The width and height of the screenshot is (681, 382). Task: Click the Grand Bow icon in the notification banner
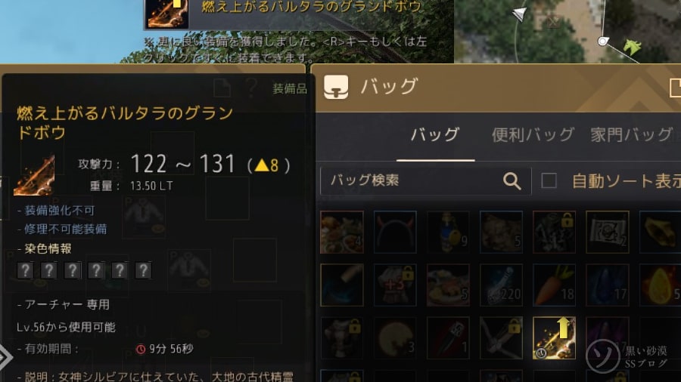tap(168, 14)
